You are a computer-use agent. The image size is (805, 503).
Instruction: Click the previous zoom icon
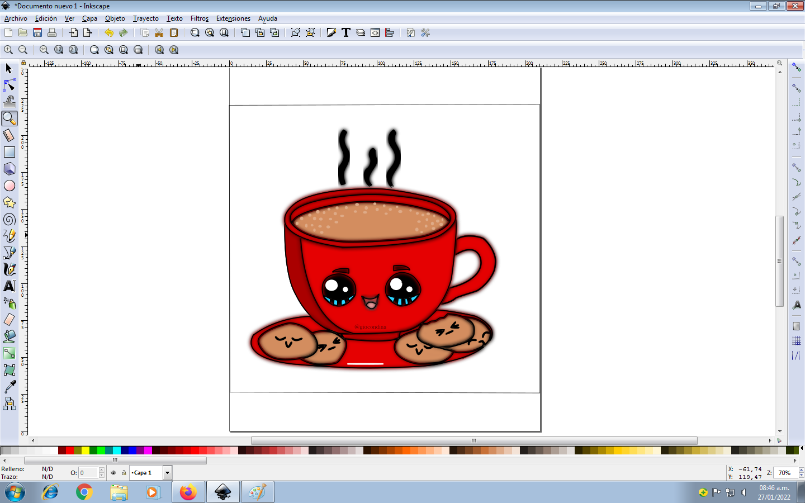(x=159, y=50)
